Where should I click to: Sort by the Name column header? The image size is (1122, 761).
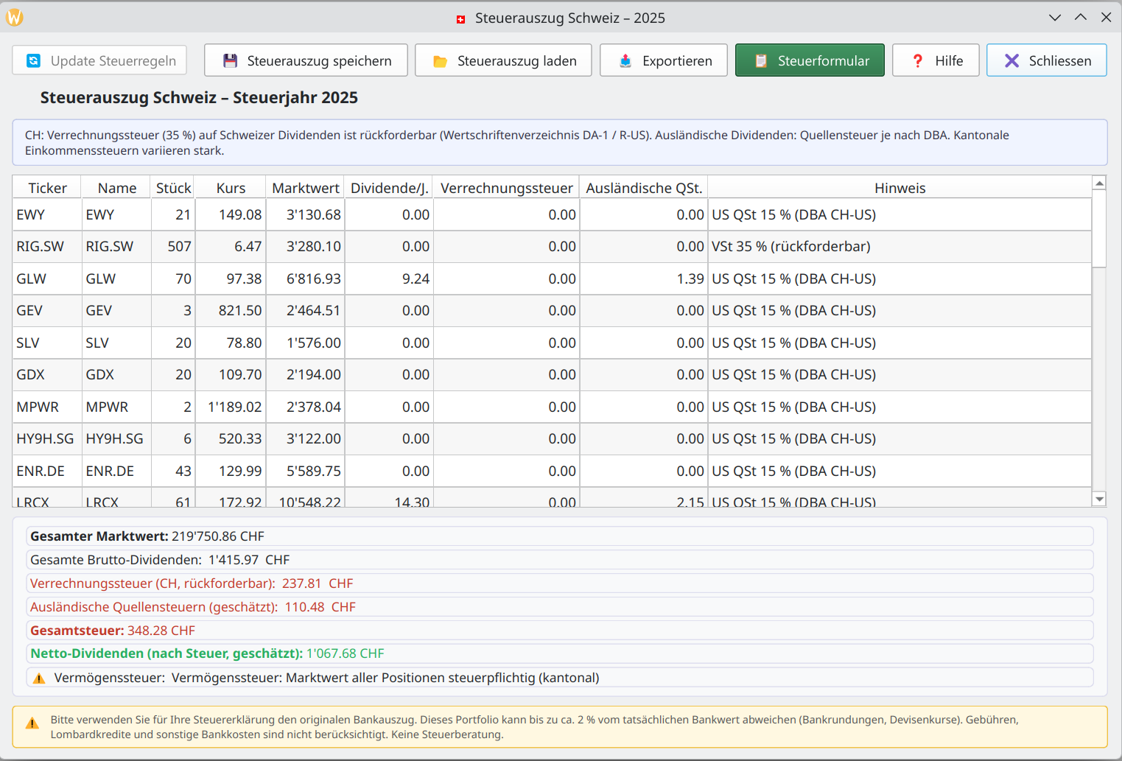coord(116,188)
